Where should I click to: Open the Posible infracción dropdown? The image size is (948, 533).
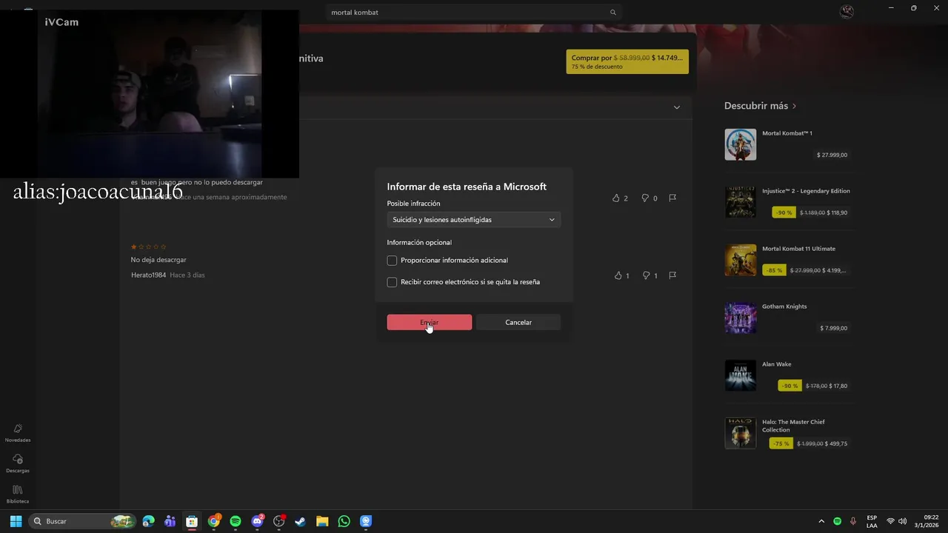[473, 220]
